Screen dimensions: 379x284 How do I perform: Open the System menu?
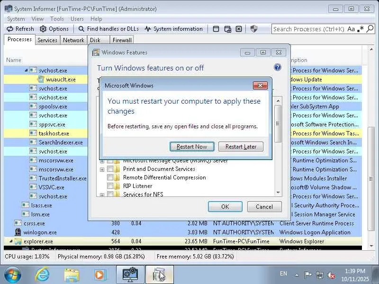tap(16, 19)
